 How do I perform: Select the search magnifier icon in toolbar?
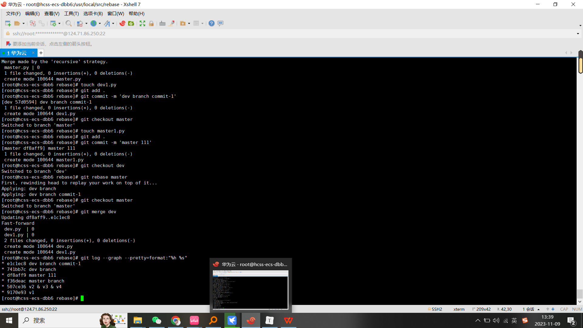pos(68,23)
